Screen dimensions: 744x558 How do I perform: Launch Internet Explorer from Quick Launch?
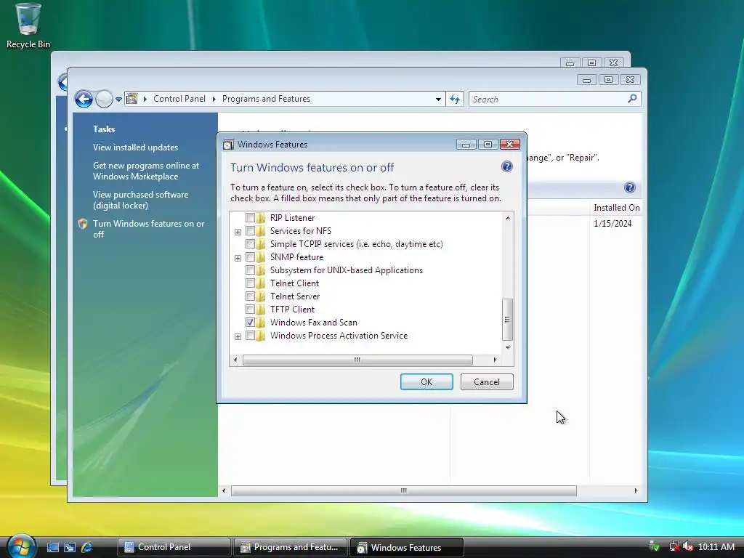pos(87,547)
